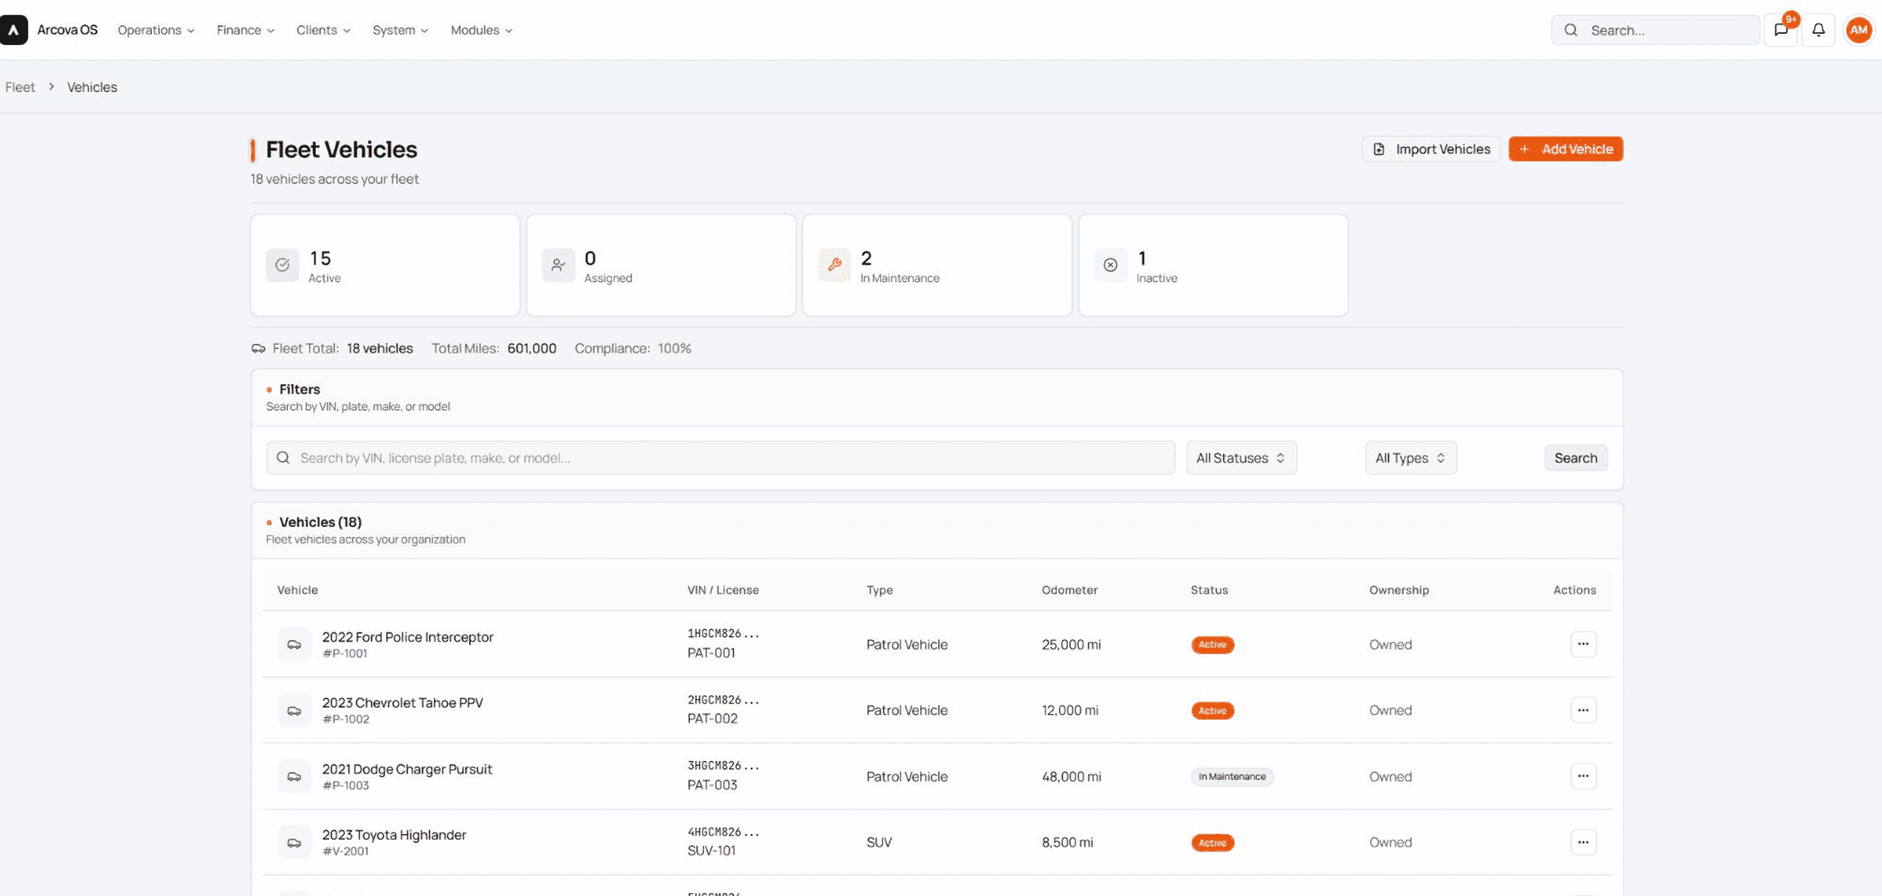The width and height of the screenshot is (1882, 896).
Task: Click the Odometer column header
Action: click(1069, 590)
